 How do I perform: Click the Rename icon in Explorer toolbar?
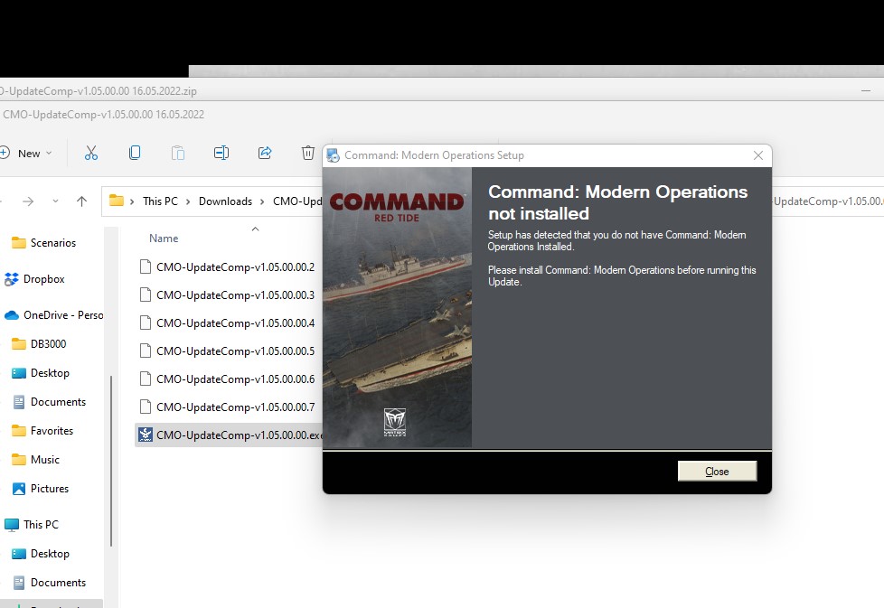[x=221, y=153]
